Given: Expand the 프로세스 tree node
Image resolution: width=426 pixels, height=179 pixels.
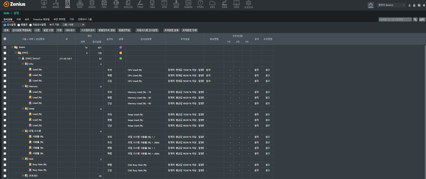Looking at the screenshot, I should pyautogui.click(x=23, y=176).
